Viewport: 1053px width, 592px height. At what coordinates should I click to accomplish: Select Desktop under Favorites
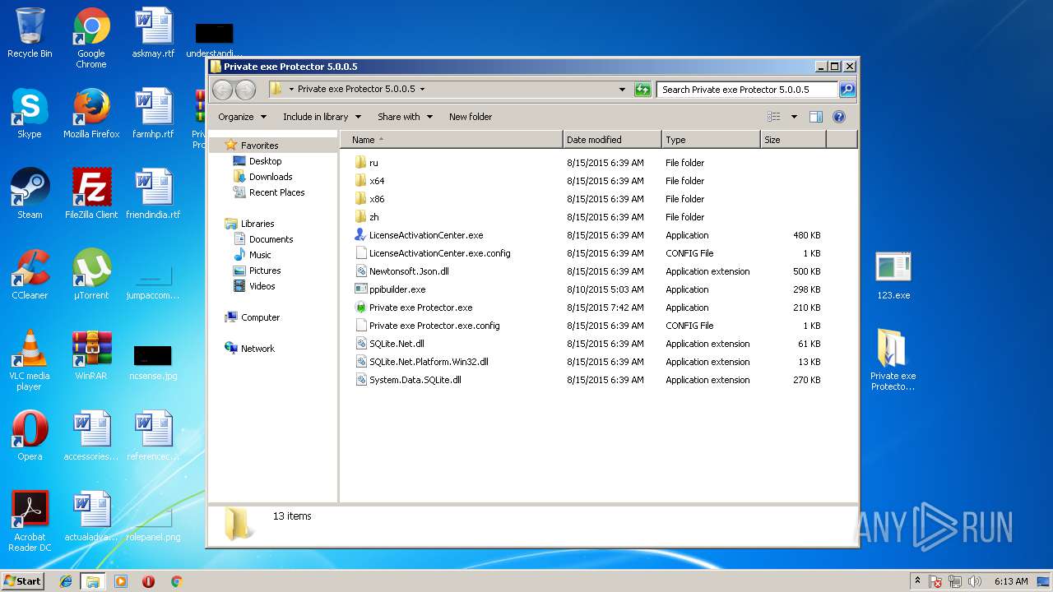click(265, 161)
